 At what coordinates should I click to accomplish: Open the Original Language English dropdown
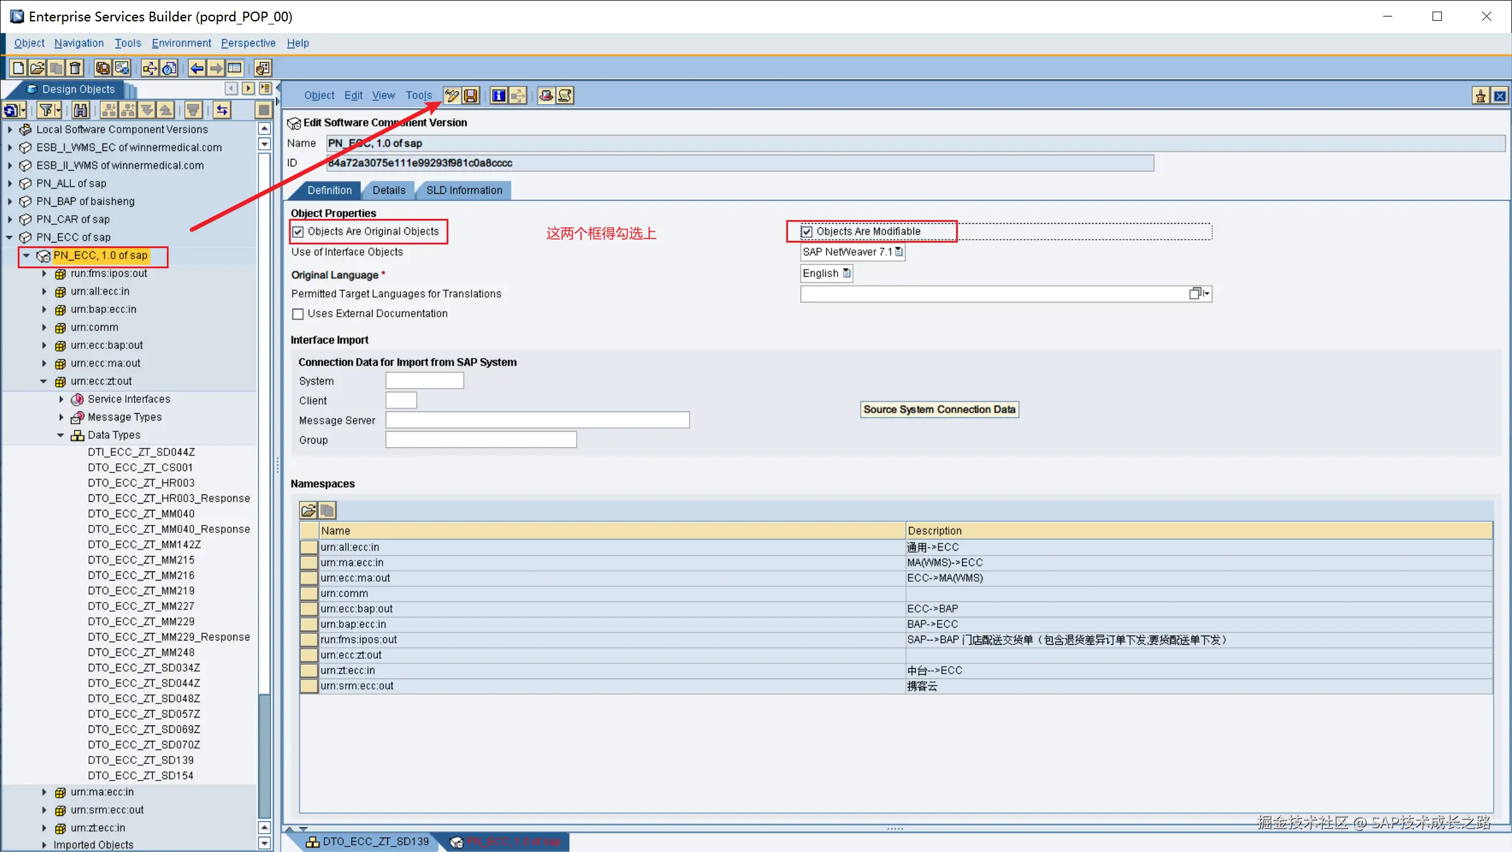tap(846, 273)
